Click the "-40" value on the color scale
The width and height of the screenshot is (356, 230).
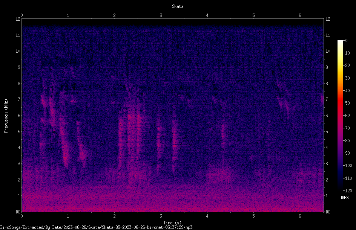(x=347, y=91)
